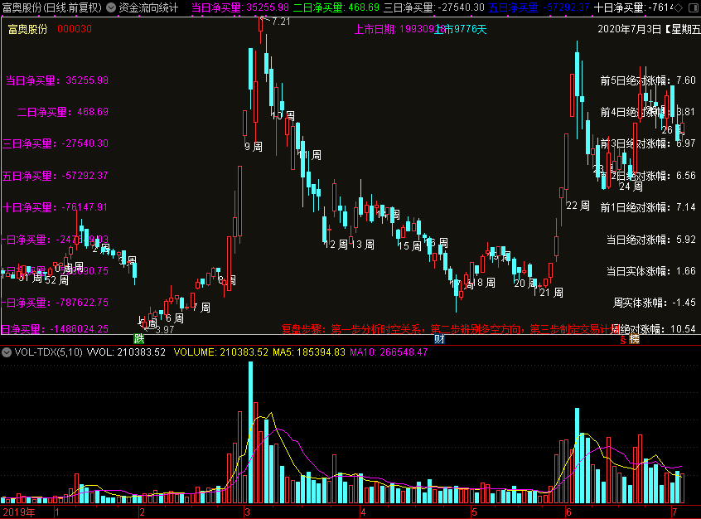The image size is (701, 519).
Task: Select month 2 on the time axis
Action: pyautogui.click(x=142, y=512)
